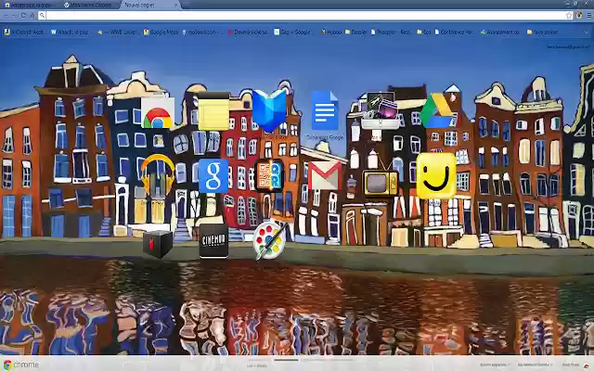Launch the black cube app icon
The image size is (594, 371).
158,244
